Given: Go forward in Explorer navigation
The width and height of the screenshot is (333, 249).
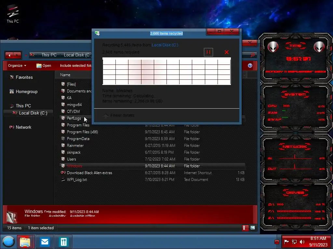Looking at the screenshot, I should pyautogui.click(x=17, y=55).
